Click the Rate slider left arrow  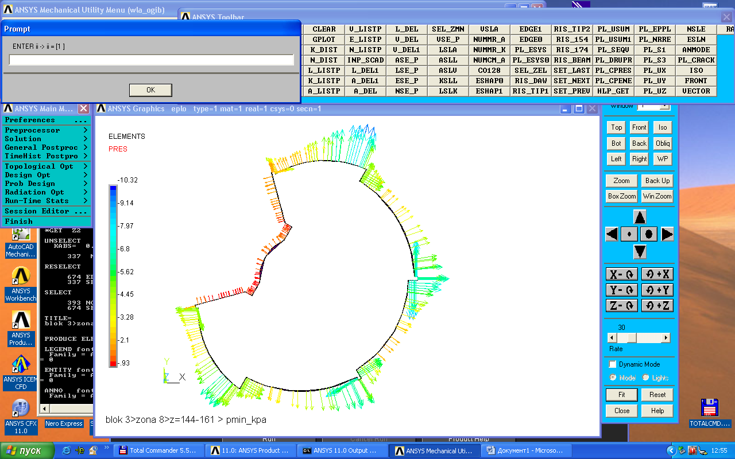coord(612,338)
